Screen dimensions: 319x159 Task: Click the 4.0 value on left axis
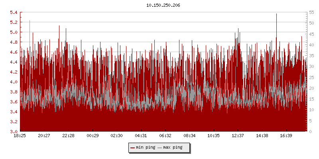[14, 82]
